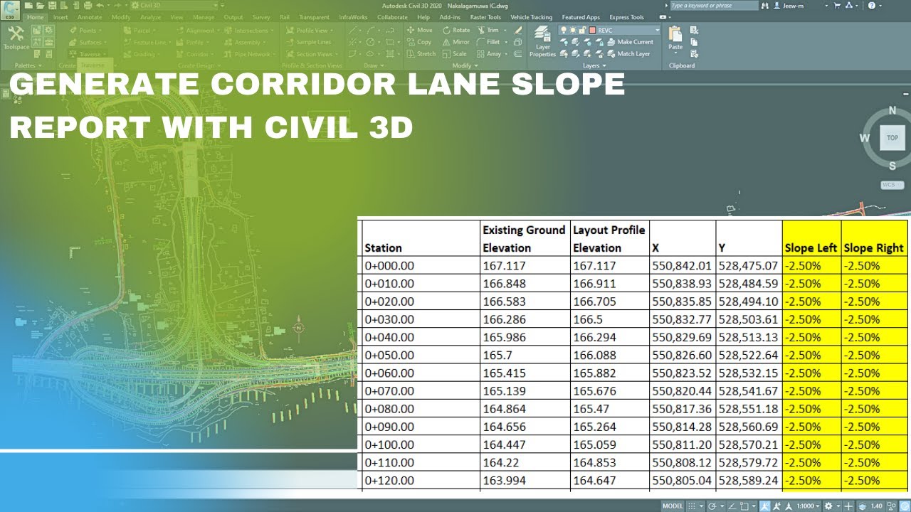Click the Save icon in quick access toolbar
This screenshot has width=911, height=512.
click(52, 5)
